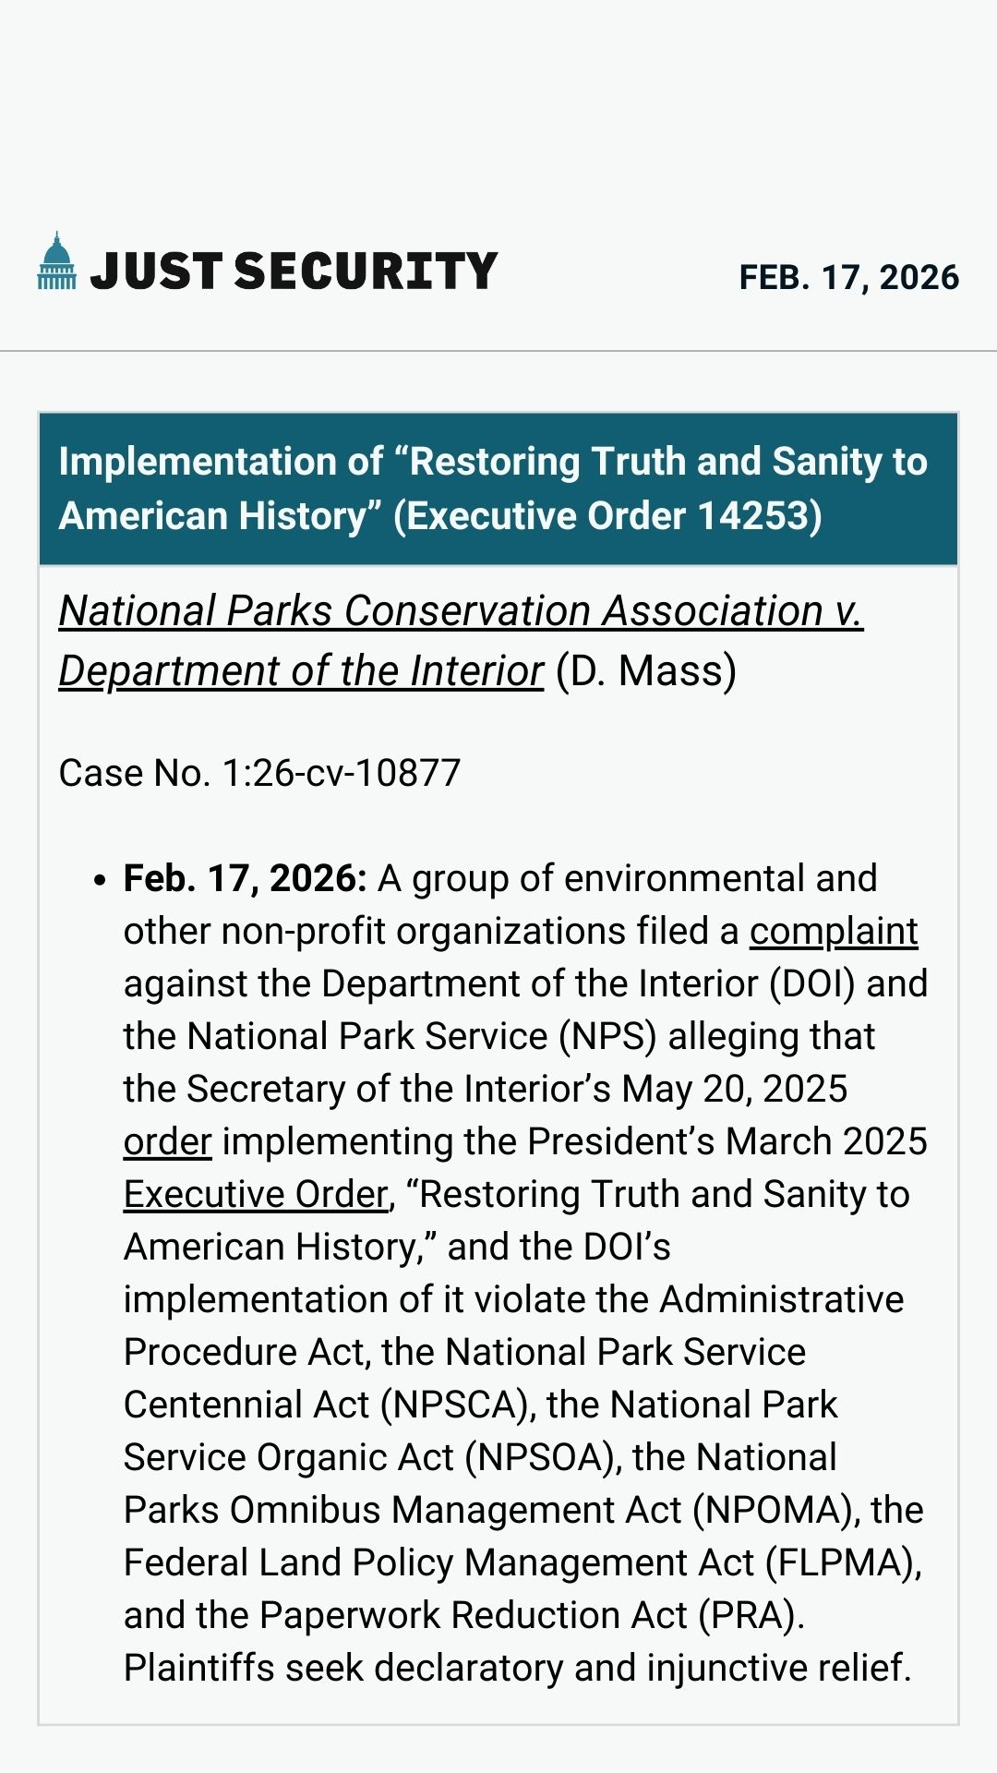Image resolution: width=997 pixels, height=1773 pixels.
Task: Open the National Parks Conservation Association case link
Action: point(460,612)
